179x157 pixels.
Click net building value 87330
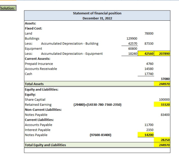click(x=149, y=43)
